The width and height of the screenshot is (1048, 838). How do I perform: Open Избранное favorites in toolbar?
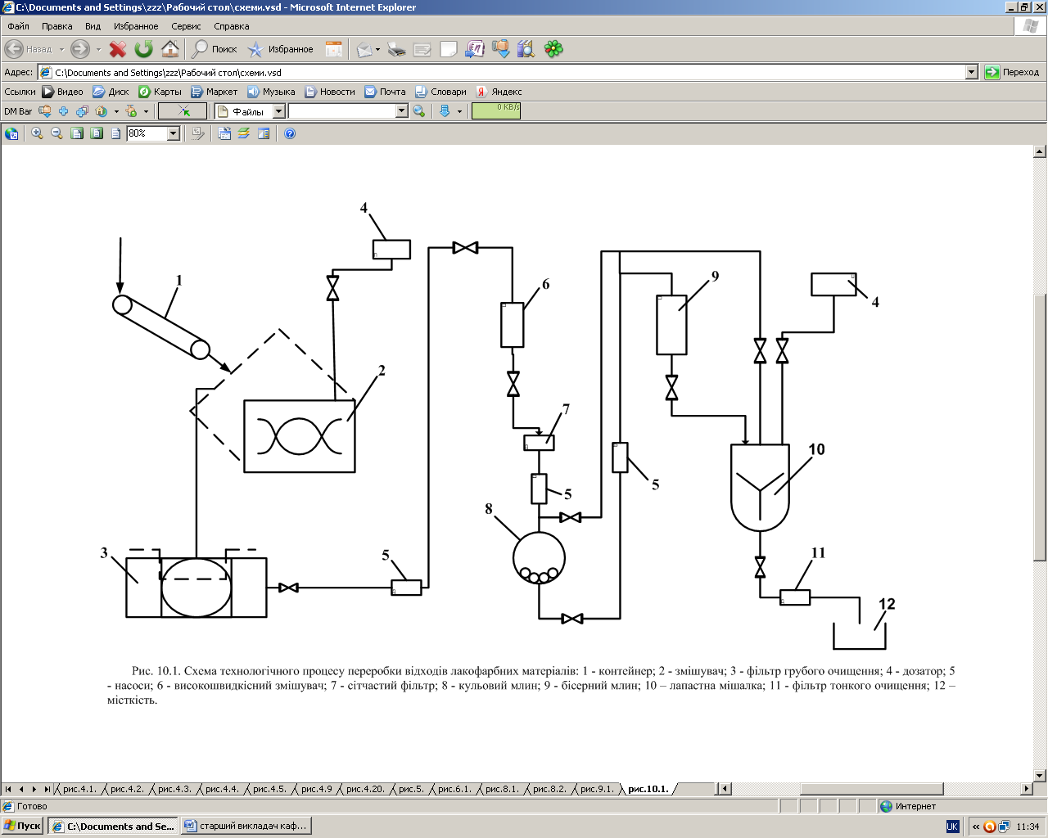(281, 49)
